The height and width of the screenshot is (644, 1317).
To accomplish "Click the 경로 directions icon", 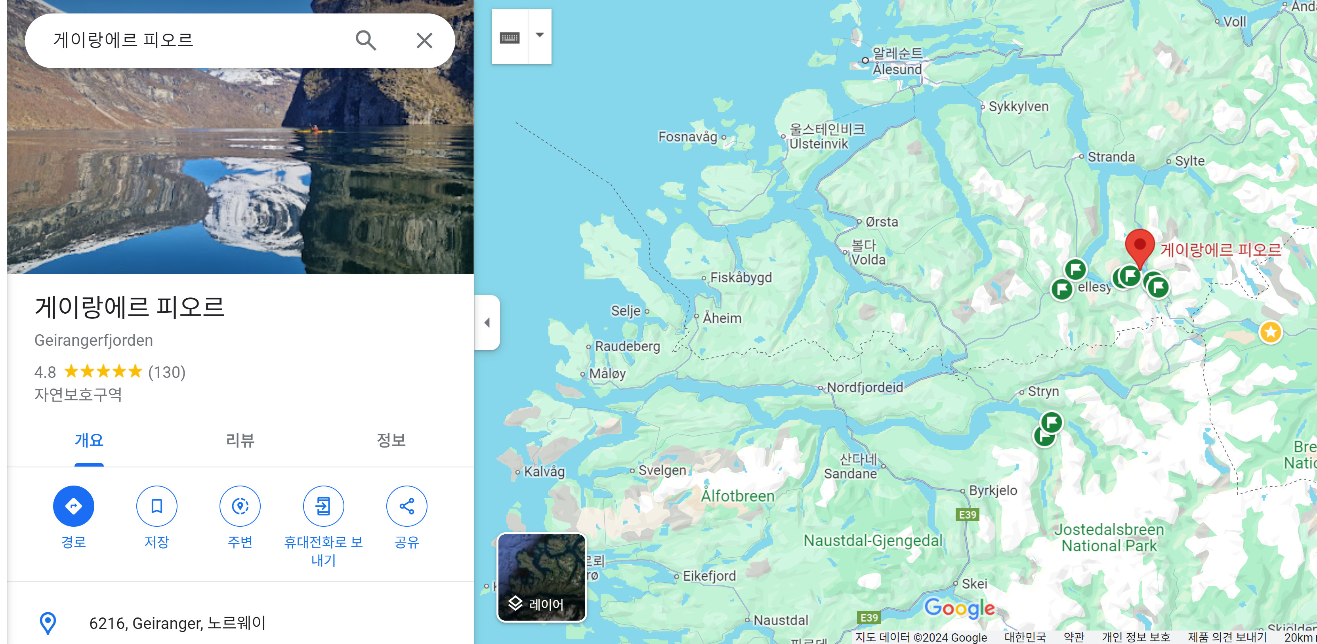I will (74, 506).
